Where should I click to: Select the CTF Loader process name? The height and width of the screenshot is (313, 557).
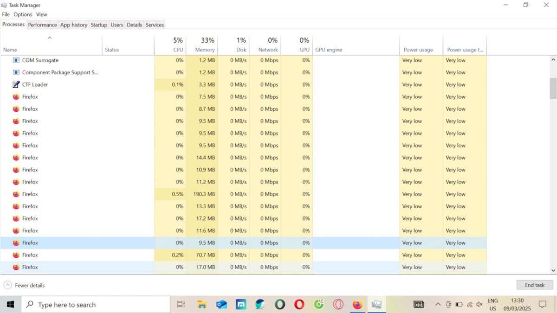click(x=35, y=84)
